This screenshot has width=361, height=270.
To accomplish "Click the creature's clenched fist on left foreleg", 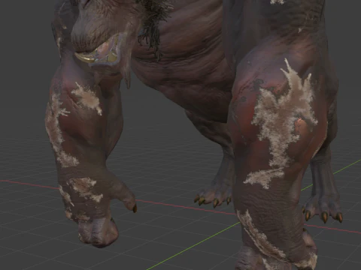I will point(99,231).
